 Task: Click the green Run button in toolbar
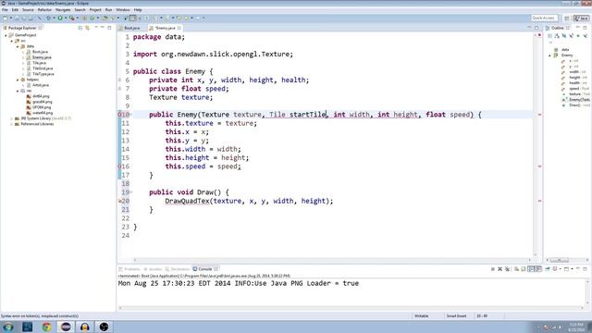coord(60,18)
